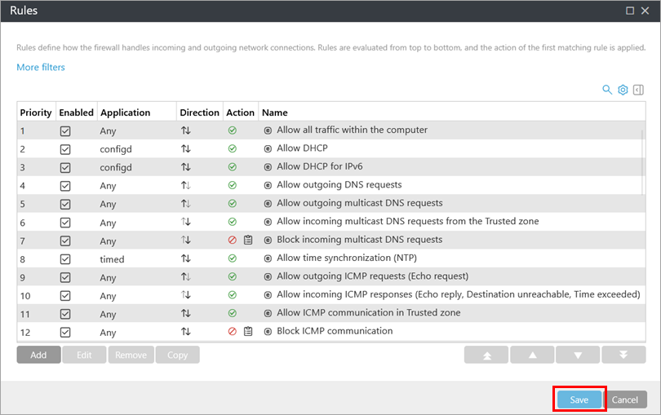This screenshot has width=661, height=415.
Task: Move rule to top with double-up arrow
Action: point(486,355)
